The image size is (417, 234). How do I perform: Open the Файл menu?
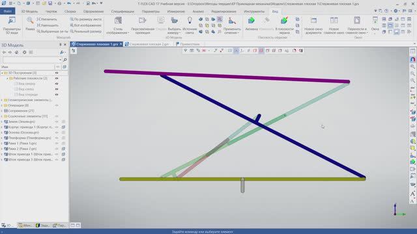click(x=7, y=11)
